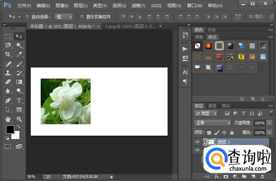Select the Horizontal Type tool
The height and width of the screenshot is (181, 276).
(x=19, y=100)
